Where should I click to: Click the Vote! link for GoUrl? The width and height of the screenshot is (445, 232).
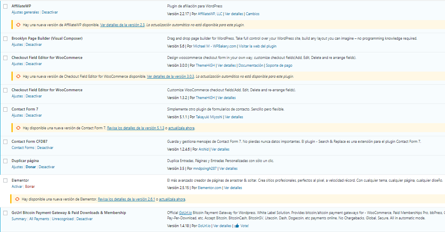tap(244, 226)
